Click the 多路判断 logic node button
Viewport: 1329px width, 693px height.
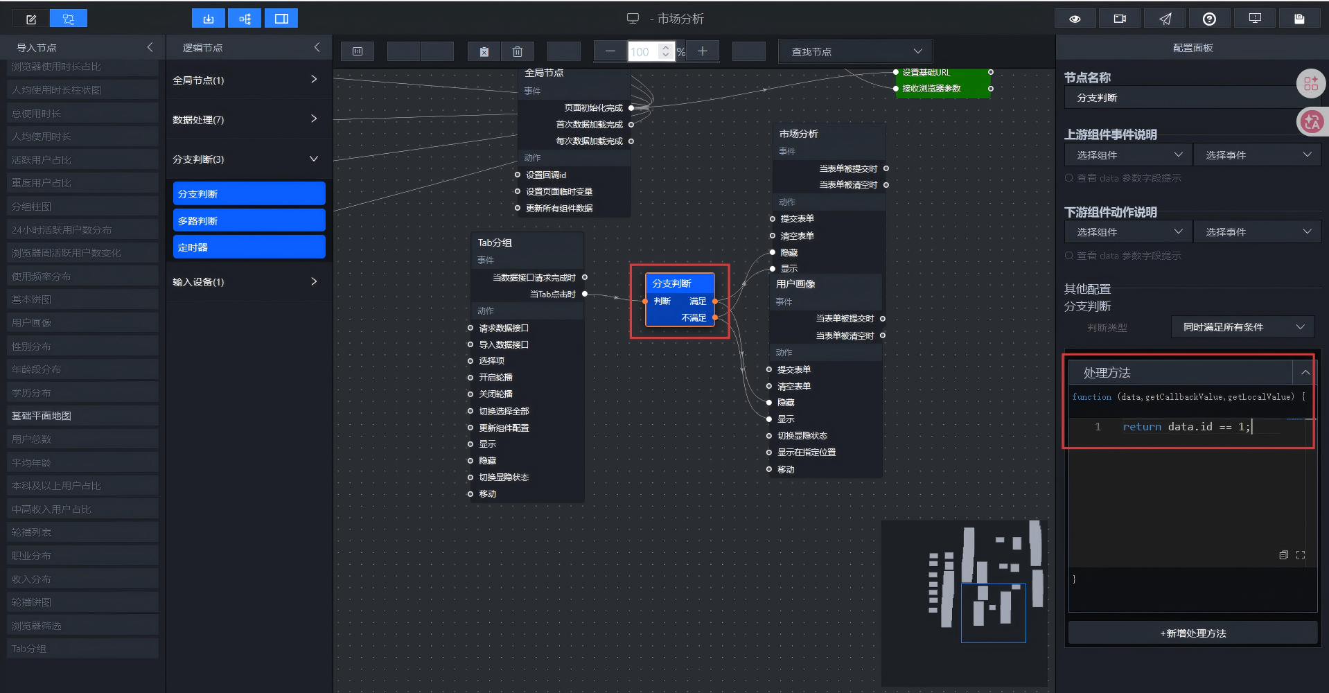[x=249, y=220]
